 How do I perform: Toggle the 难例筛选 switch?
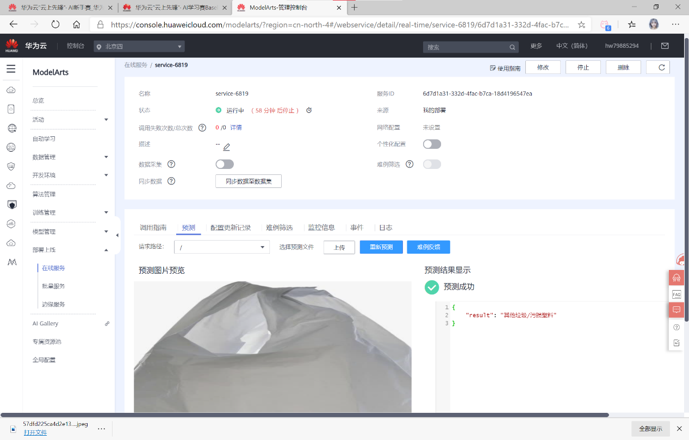tap(432, 164)
